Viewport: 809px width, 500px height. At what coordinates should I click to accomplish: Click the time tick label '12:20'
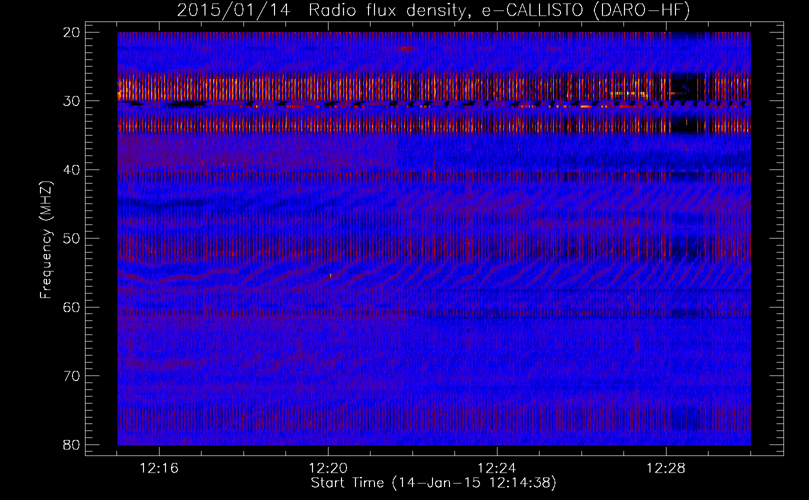coord(328,468)
